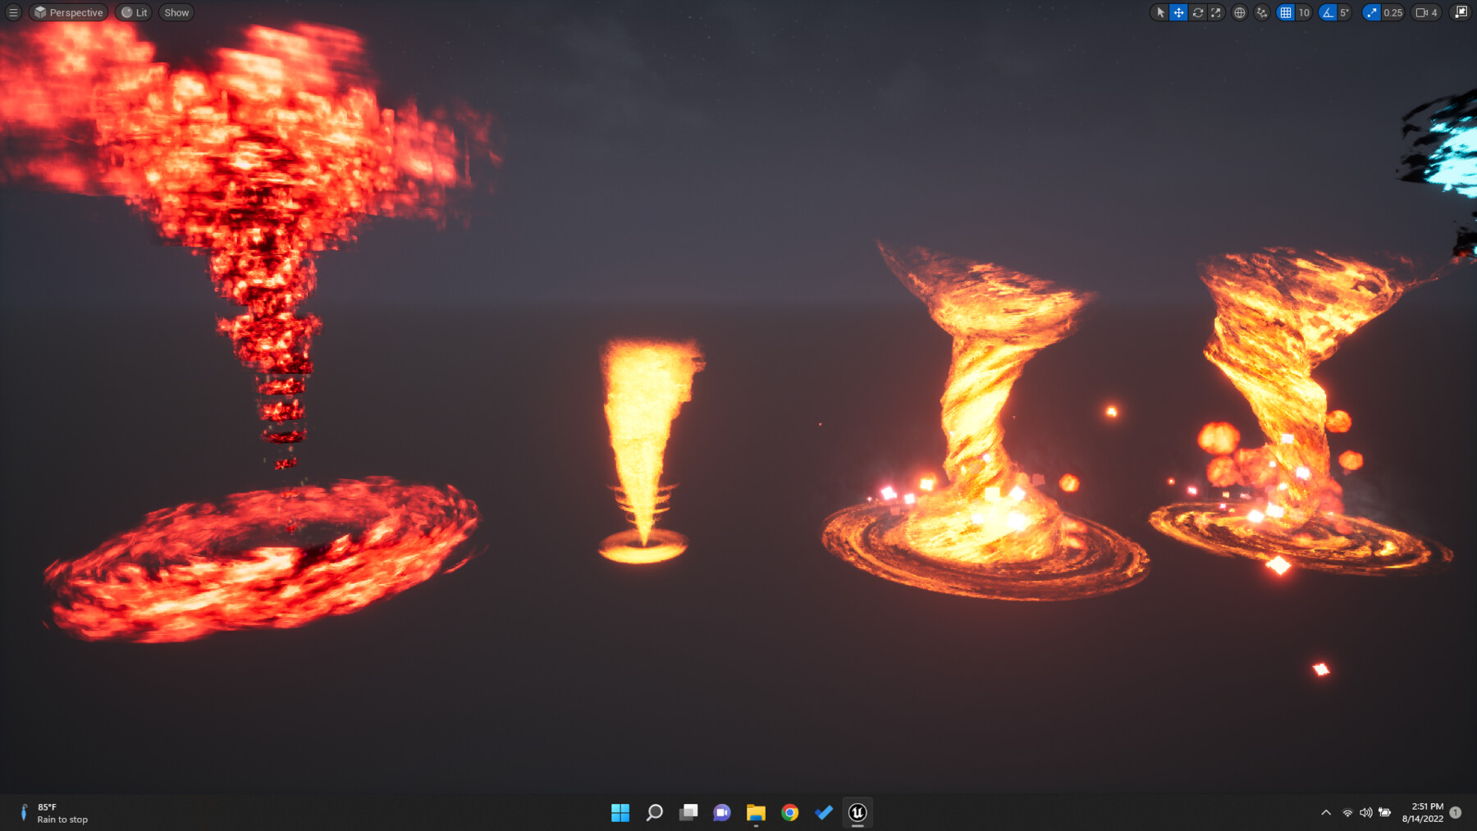This screenshot has width=1477, height=831.
Task: Select the Rotate tool
Action: (x=1197, y=12)
